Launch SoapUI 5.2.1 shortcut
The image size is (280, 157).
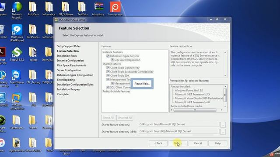[x=17, y=54]
